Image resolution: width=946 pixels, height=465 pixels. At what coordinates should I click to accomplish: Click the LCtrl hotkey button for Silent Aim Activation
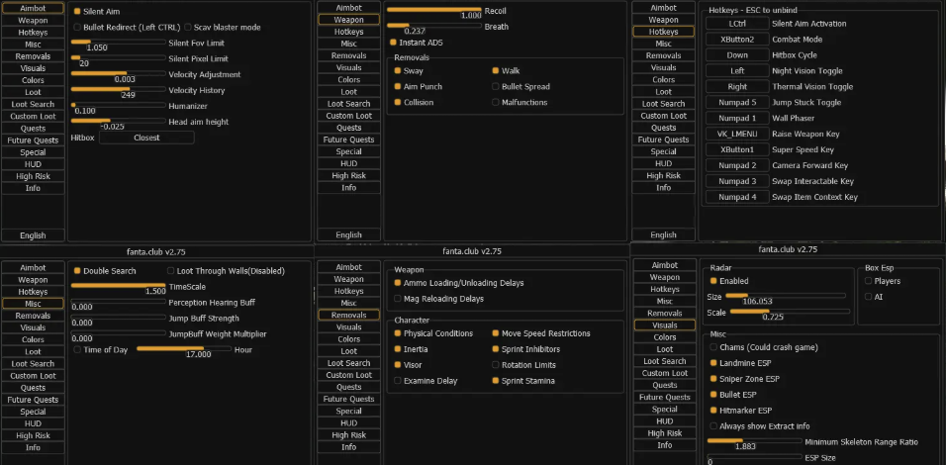pos(736,24)
